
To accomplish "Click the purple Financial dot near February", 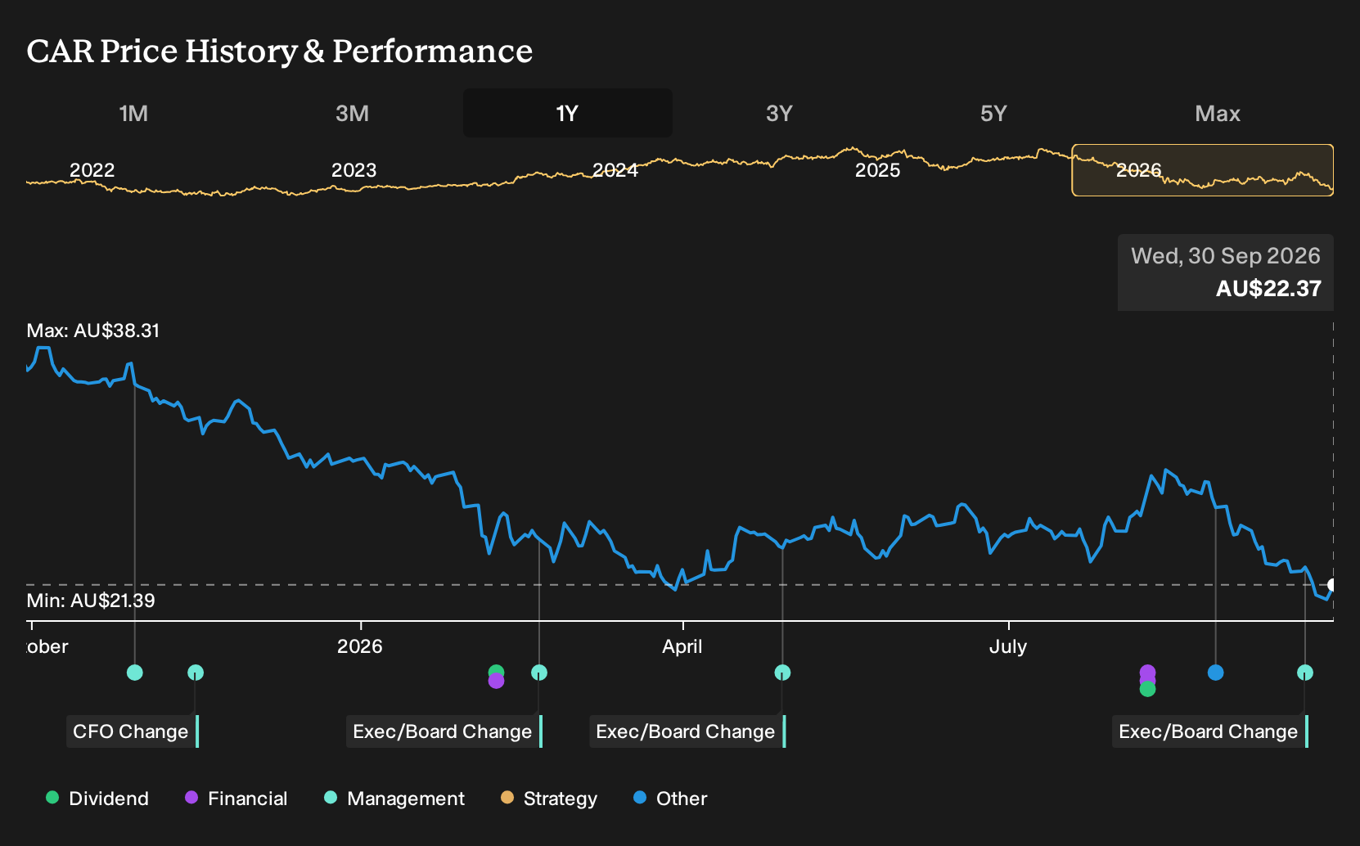I will point(496,682).
